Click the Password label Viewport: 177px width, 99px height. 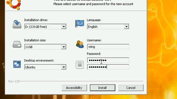(94, 54)
